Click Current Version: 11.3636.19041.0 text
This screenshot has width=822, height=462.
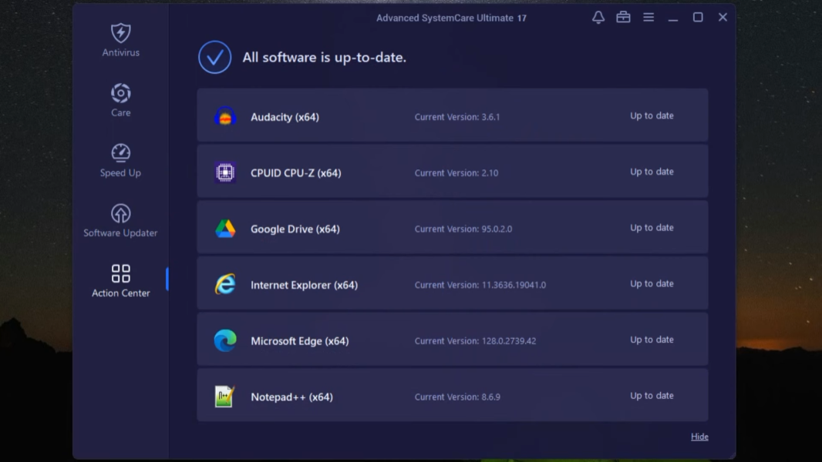[x=480, y=285]
